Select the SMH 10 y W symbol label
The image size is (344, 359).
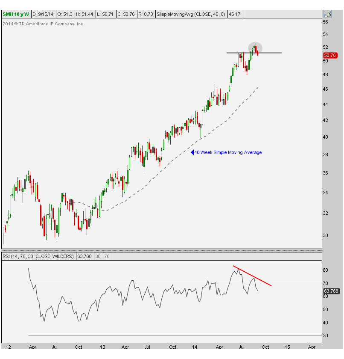tap(16, 14)
